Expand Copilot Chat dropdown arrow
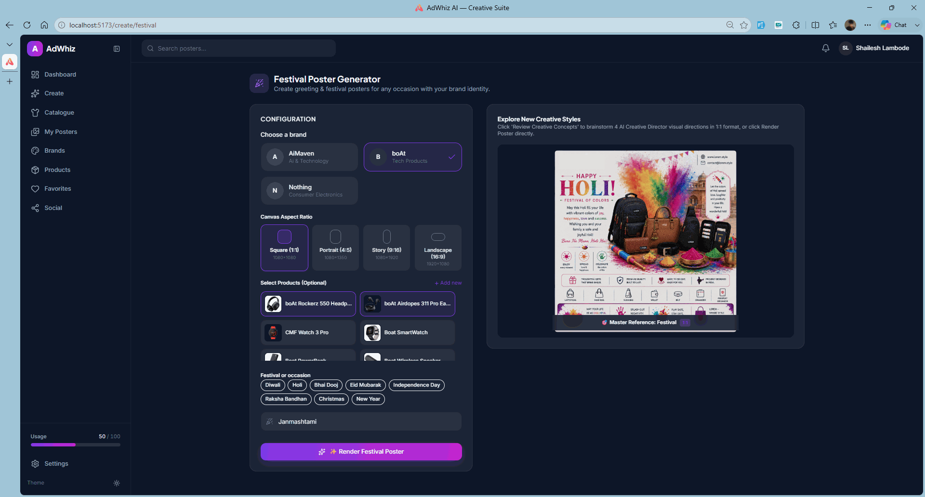The height and width of the screenshot is (497, 925). pos(917,25)
